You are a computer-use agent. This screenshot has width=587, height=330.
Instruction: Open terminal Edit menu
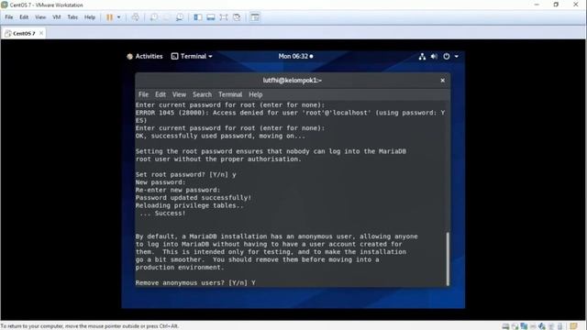(x=161, y=94)
